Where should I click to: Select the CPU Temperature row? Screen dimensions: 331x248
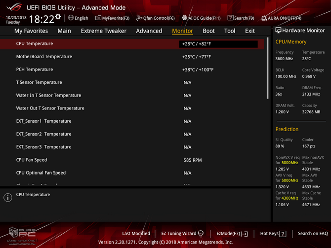pos(132,44)
